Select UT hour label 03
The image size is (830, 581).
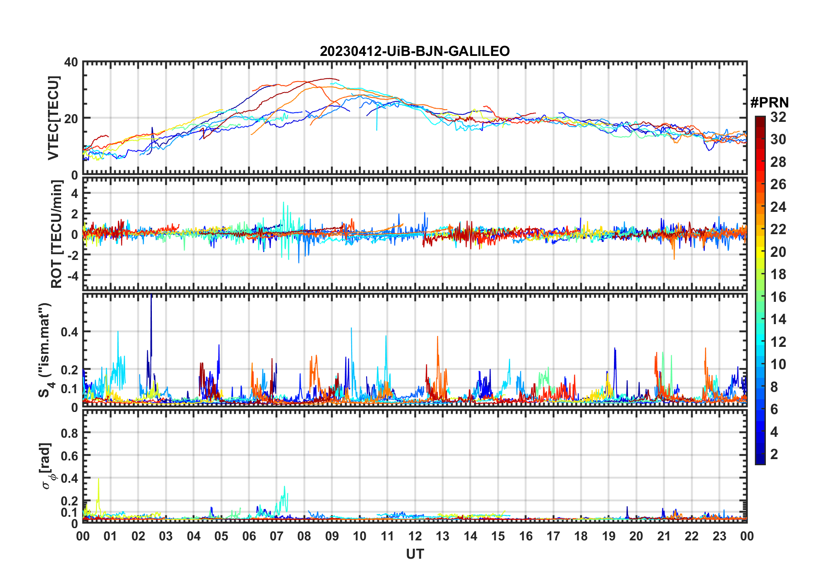[x=166, y=536]
